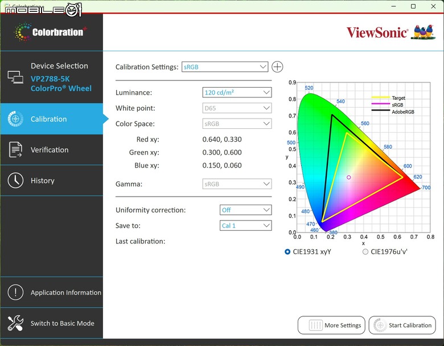Click the 500 wavelength label on chart

click(x=291, y=143)
